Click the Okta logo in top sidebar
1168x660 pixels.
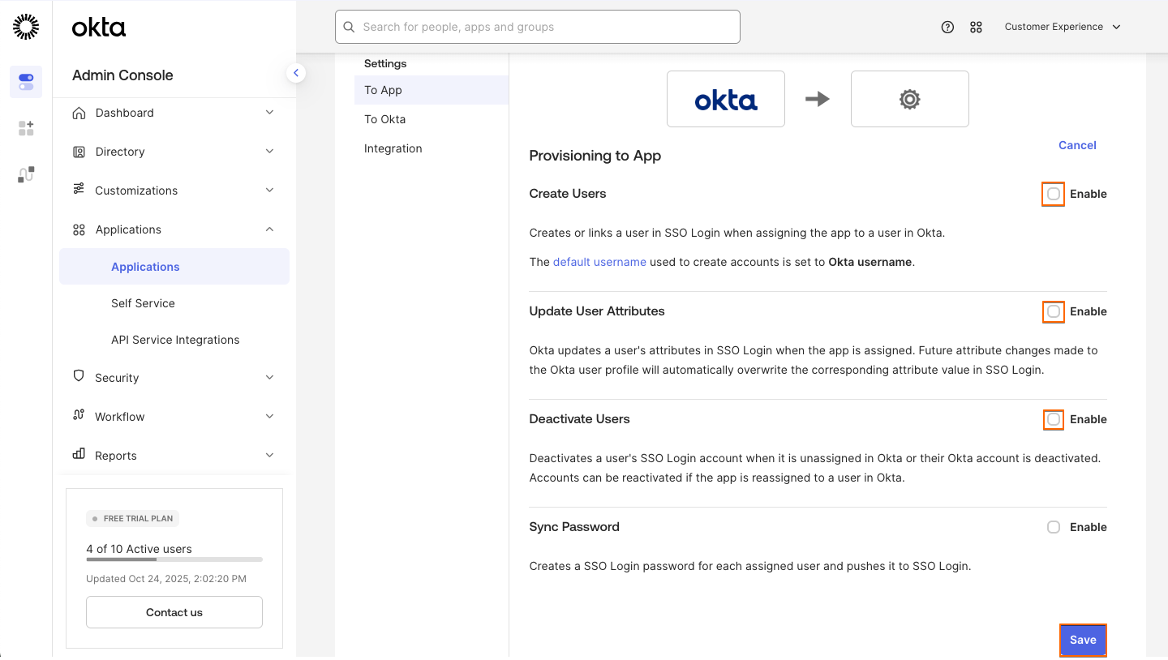[97, 27]
